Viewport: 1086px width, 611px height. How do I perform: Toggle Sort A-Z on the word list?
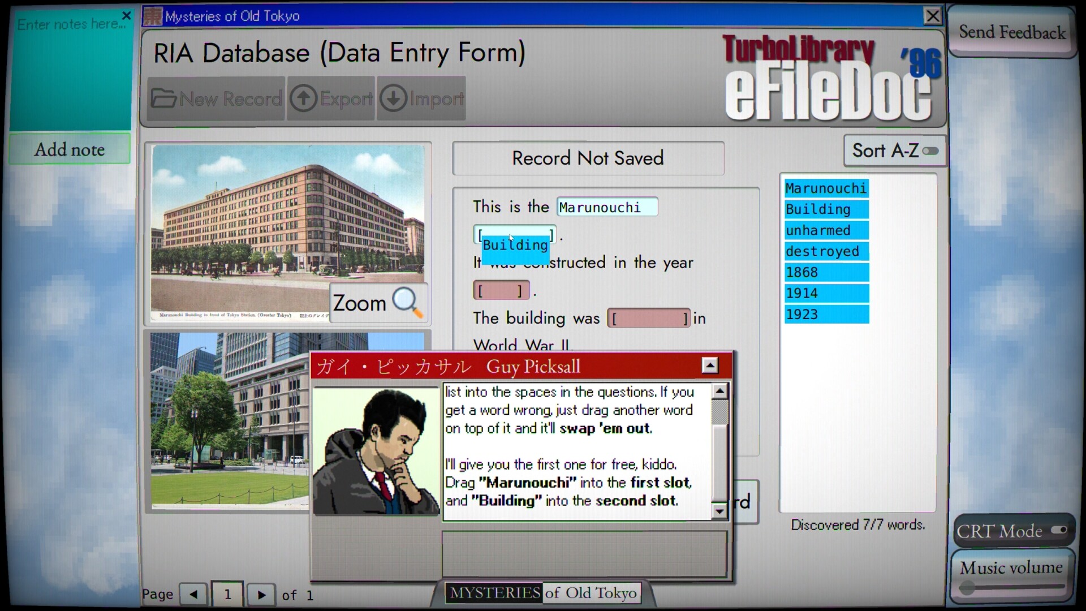930,150
